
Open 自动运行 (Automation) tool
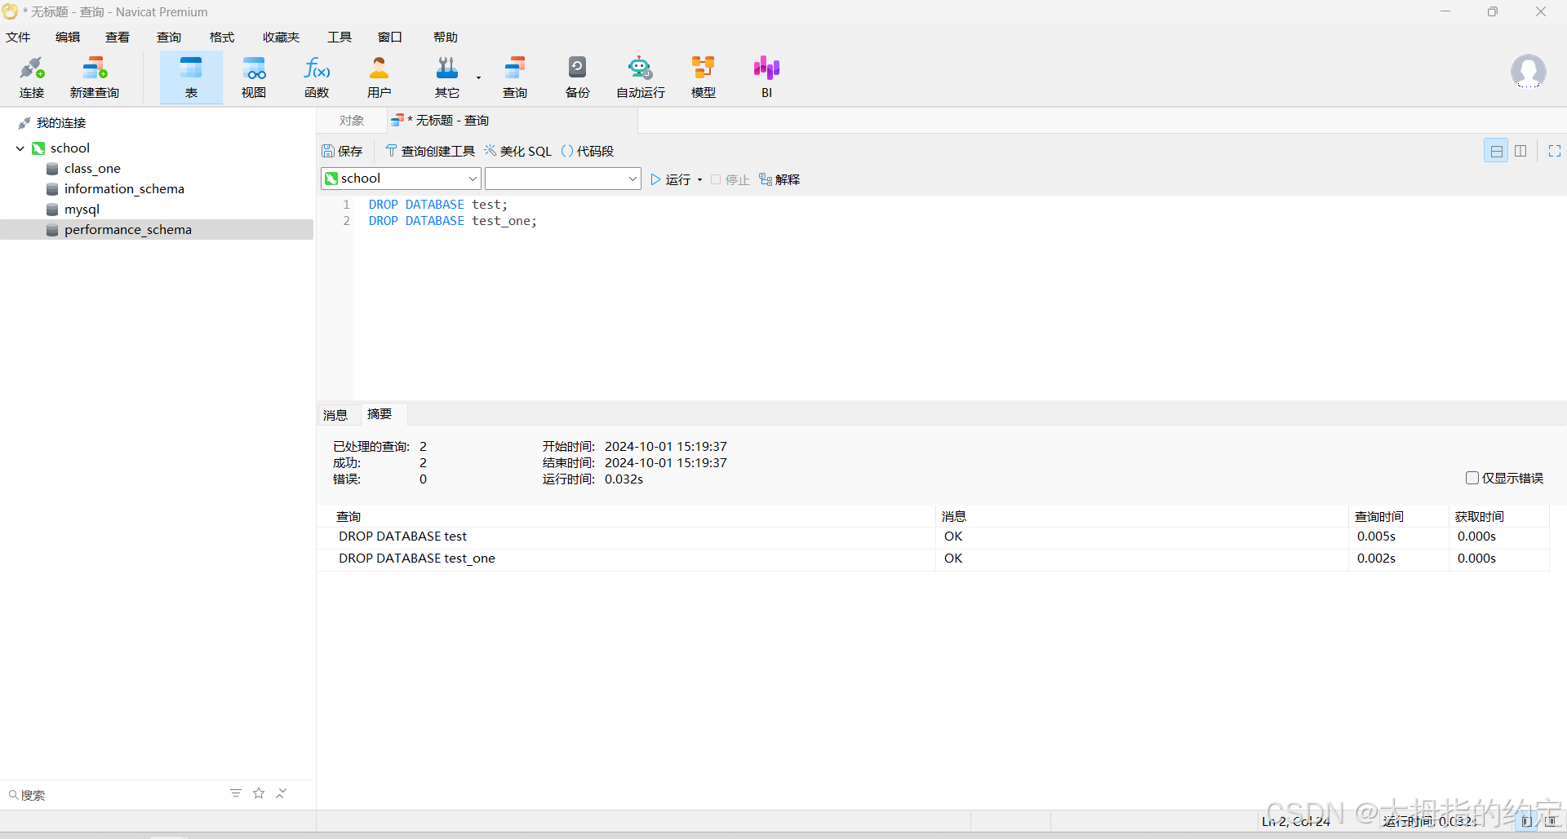tap(640, 77)
